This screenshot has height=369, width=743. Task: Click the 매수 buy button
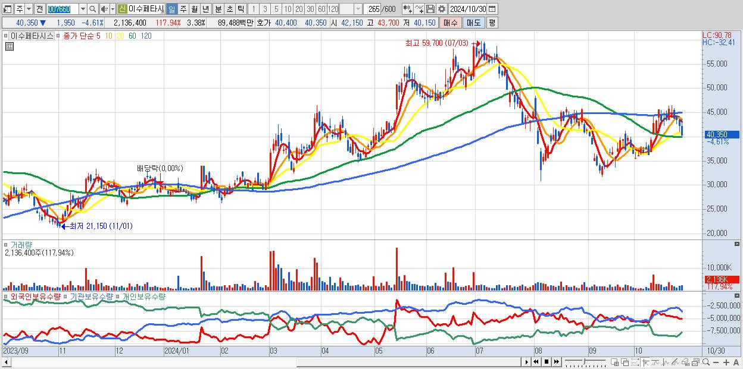coord(450,23)
